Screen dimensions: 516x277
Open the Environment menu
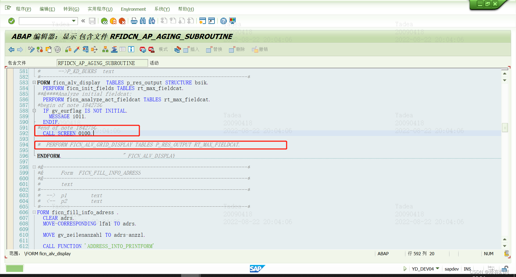133,9
